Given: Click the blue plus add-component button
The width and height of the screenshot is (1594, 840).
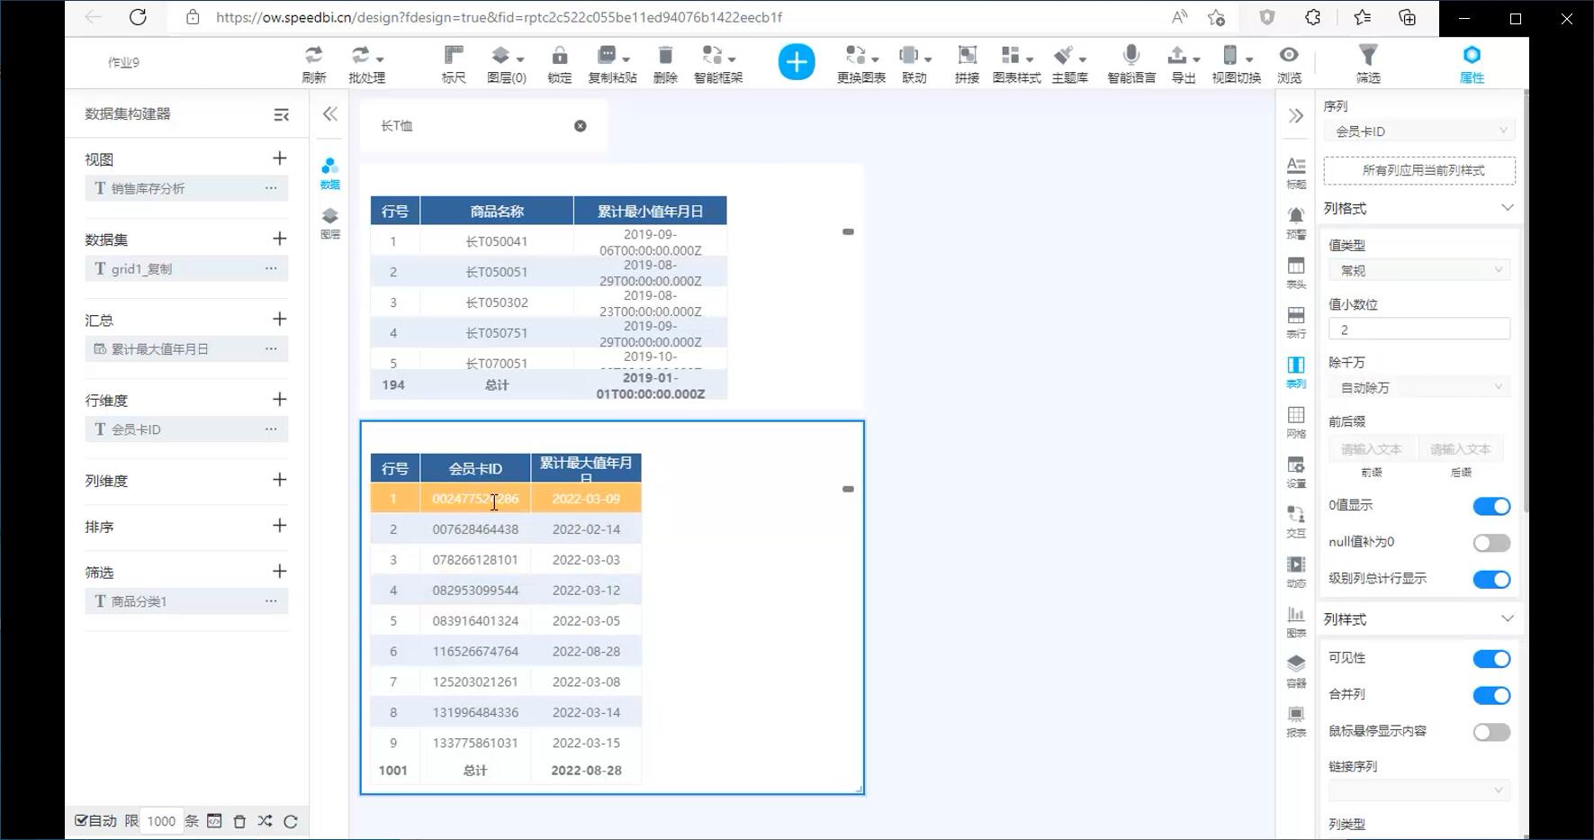Looking at the screenshot, I should coord(796,62).
